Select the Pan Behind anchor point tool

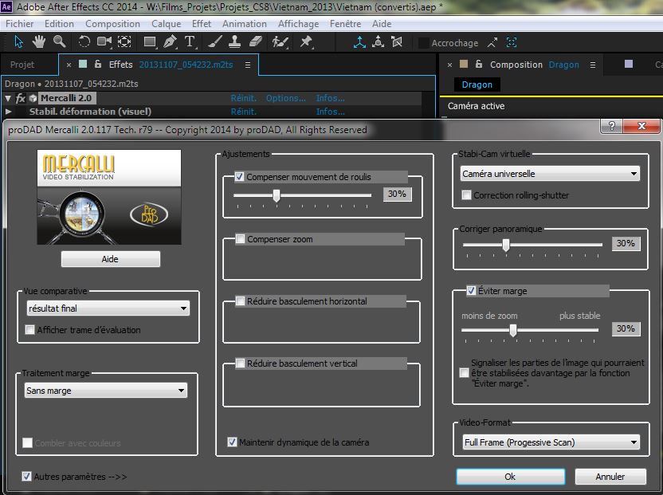point(124,42)
